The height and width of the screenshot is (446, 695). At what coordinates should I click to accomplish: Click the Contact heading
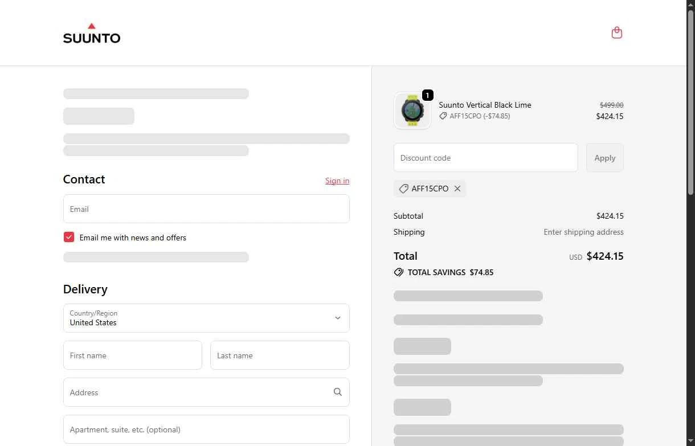coord(84,179)
